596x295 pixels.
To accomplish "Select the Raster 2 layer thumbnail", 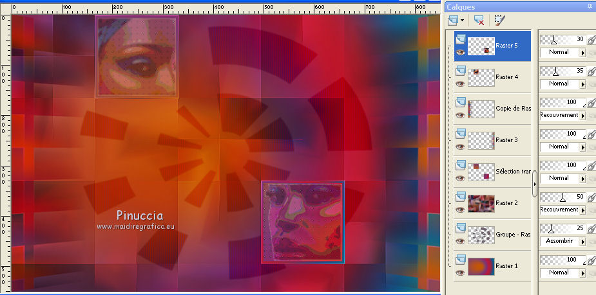I will click(x=481, y=203).
